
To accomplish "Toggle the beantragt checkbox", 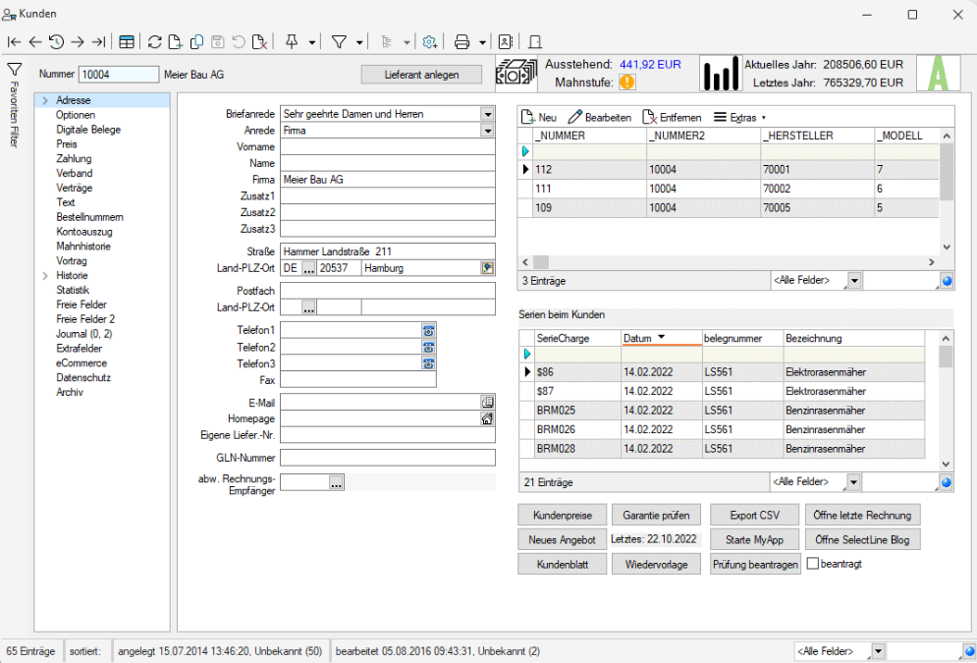I will 812,562.
